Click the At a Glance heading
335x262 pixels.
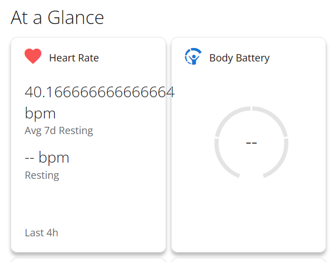tap(57, 18)
